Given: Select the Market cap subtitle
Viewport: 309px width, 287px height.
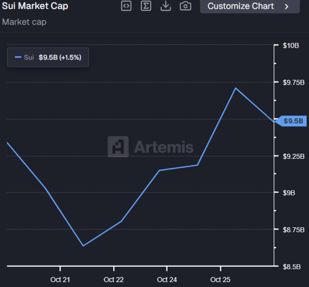Looking at the screenshot, I should pos(24,22).
